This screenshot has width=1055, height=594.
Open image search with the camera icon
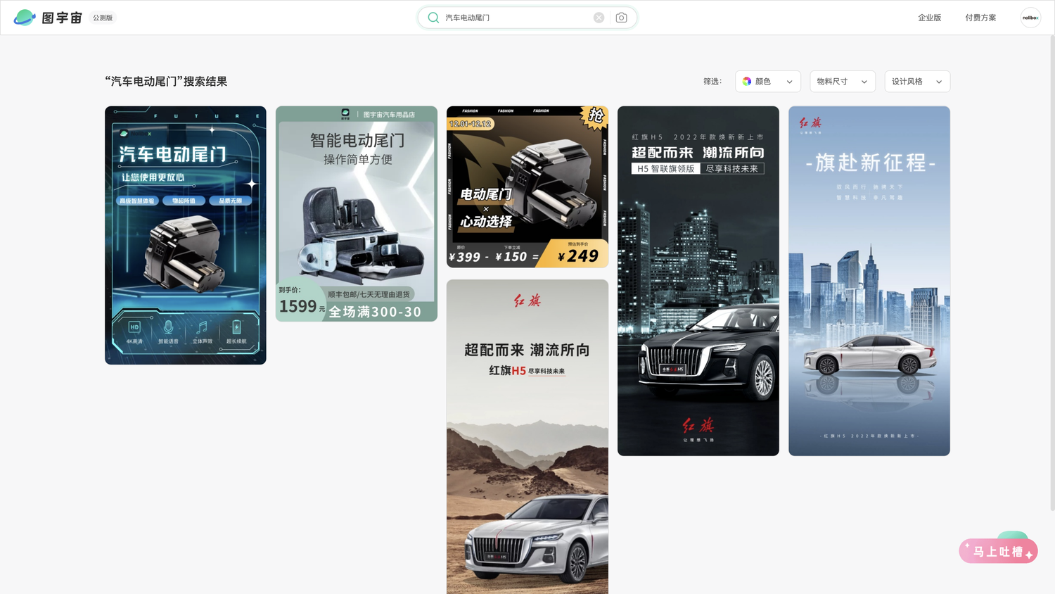click(x=621, y=18)
